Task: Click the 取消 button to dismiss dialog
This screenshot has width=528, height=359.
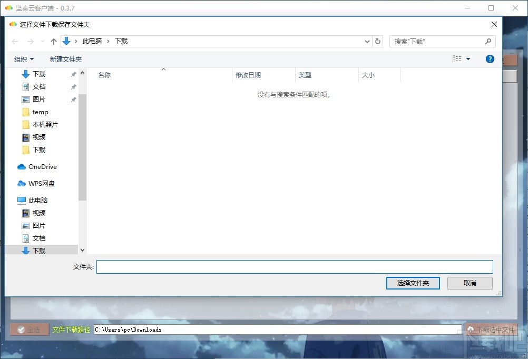Action: pyautogui.click(x=469, y=283)
